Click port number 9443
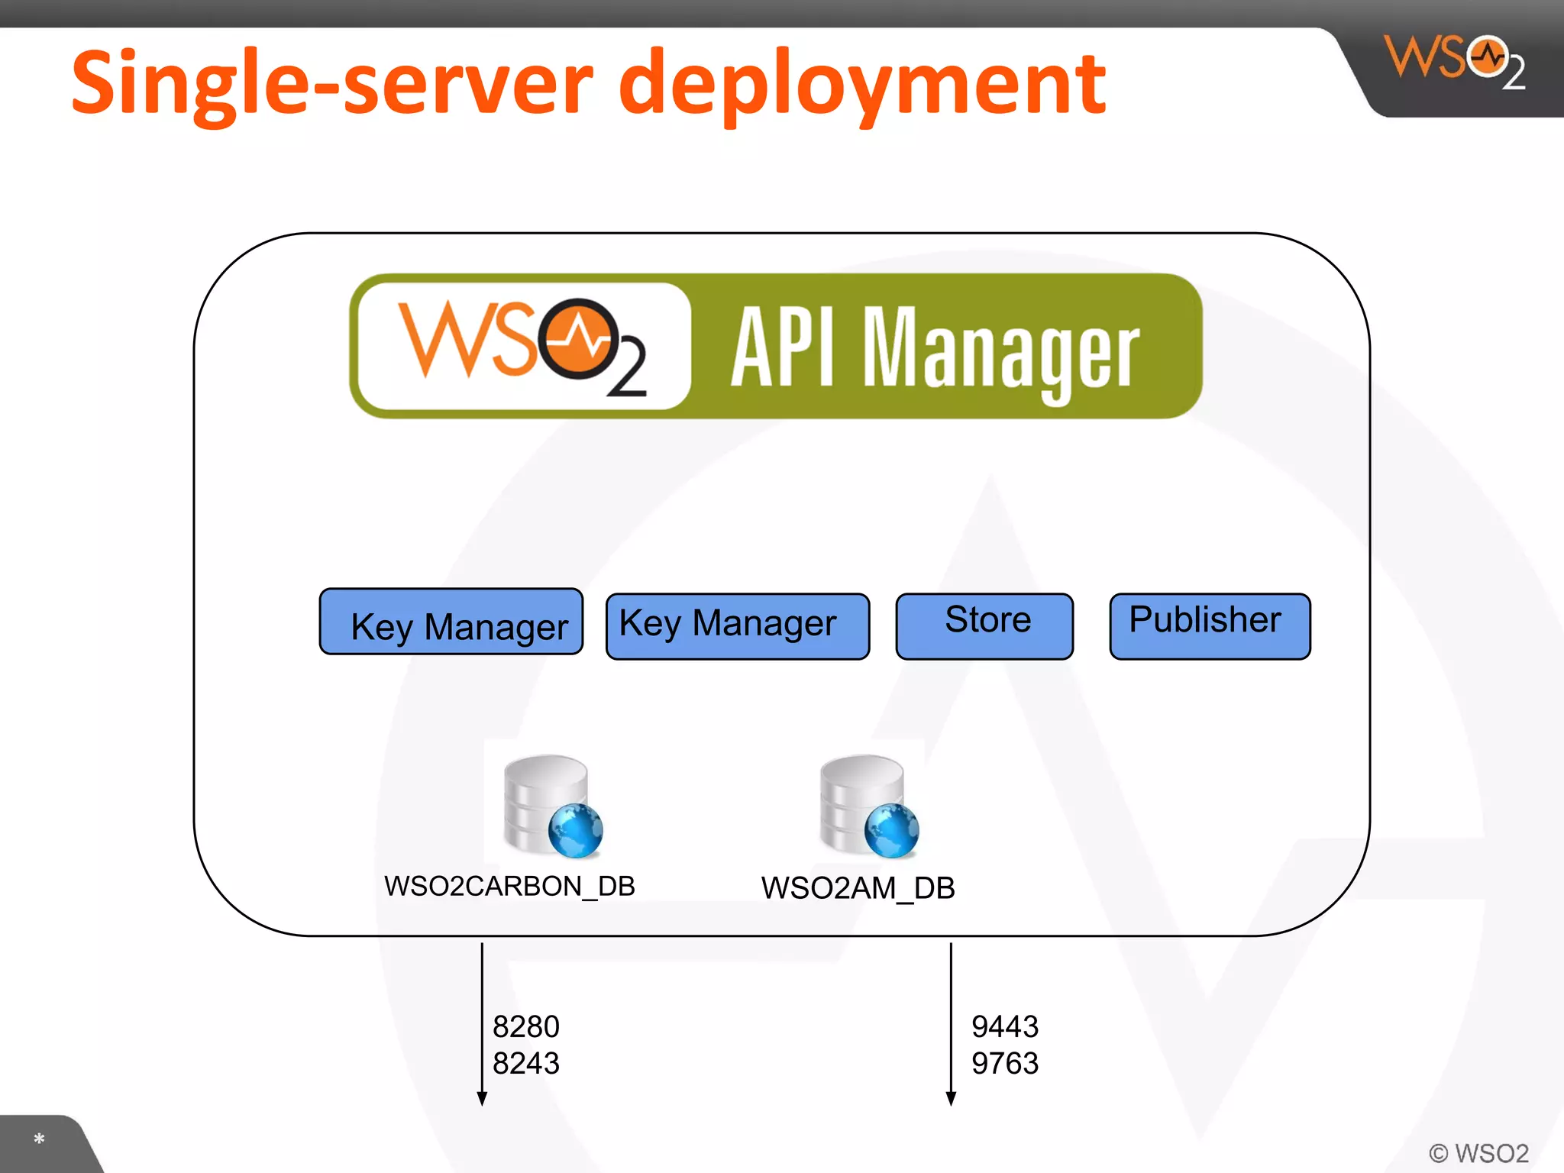 (x=1005, y=1026)
